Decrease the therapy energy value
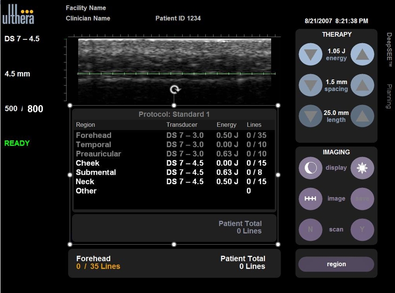The width and height of the screenshot is (395, 293). (310, 54)
